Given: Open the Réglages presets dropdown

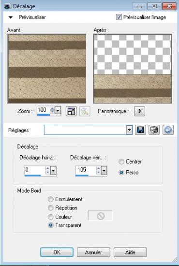Looking at the screenshot, I should pos(129,130).
